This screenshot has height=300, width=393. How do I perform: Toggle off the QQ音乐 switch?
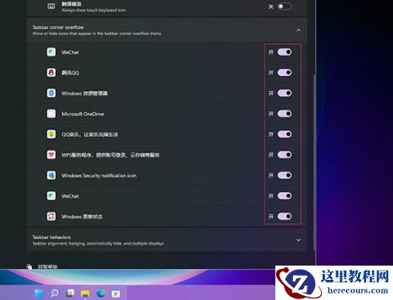coord(284,134)
